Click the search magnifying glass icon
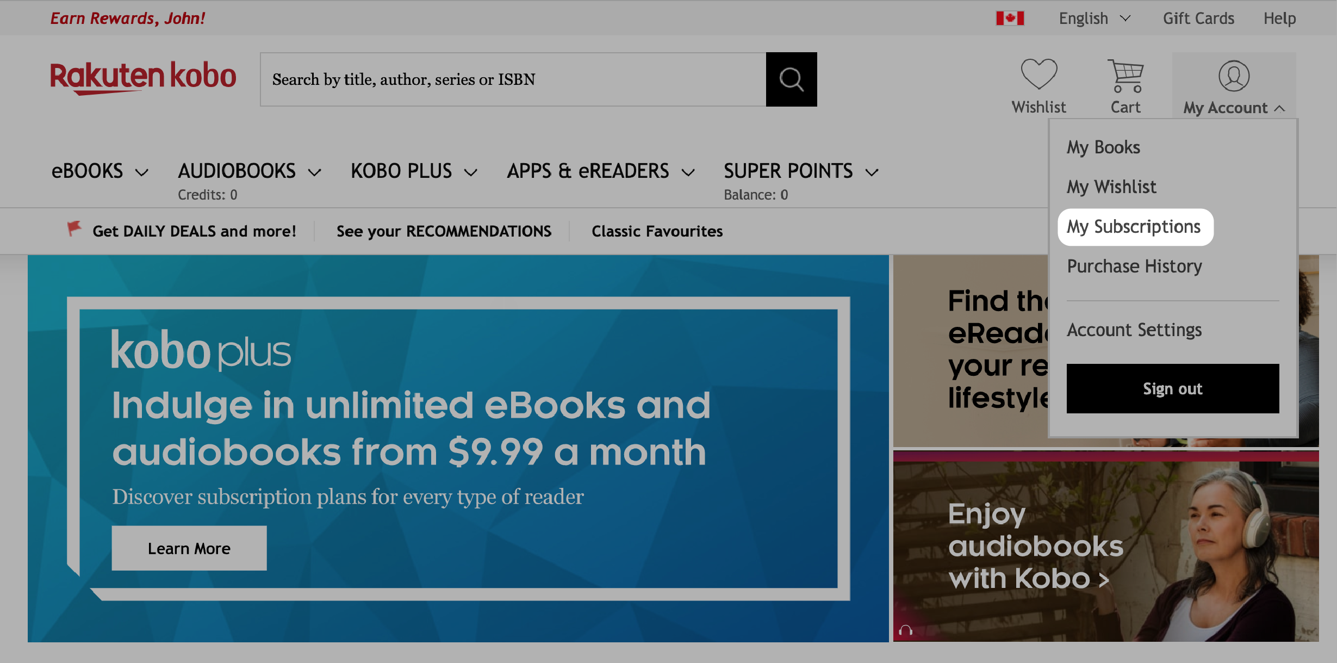1337x663 pixels. [x=791, y=78]
